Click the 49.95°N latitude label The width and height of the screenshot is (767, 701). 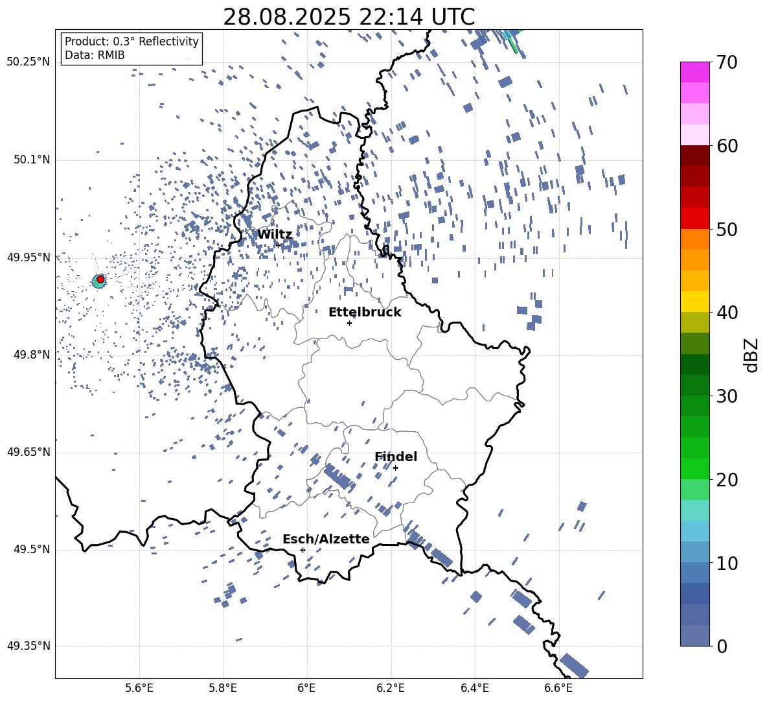pos(29,257)
